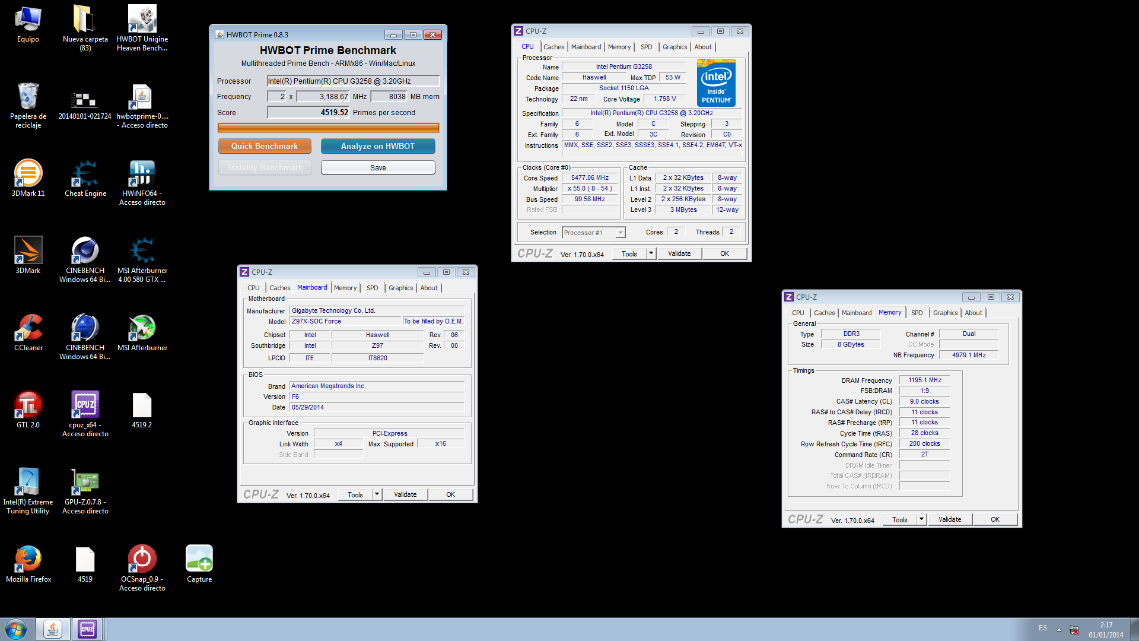
Task: Select the 4519 2 file
Action: click(142, 410)
